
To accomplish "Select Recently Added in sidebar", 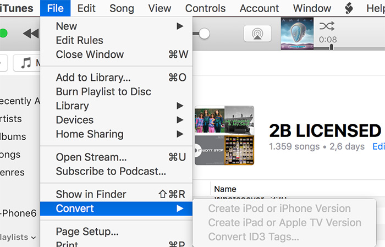I will click(20, 101).
